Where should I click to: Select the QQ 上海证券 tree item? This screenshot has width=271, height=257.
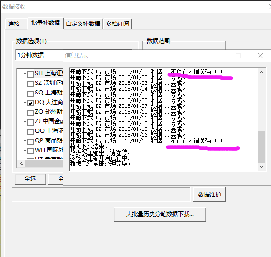click(49, 131)
